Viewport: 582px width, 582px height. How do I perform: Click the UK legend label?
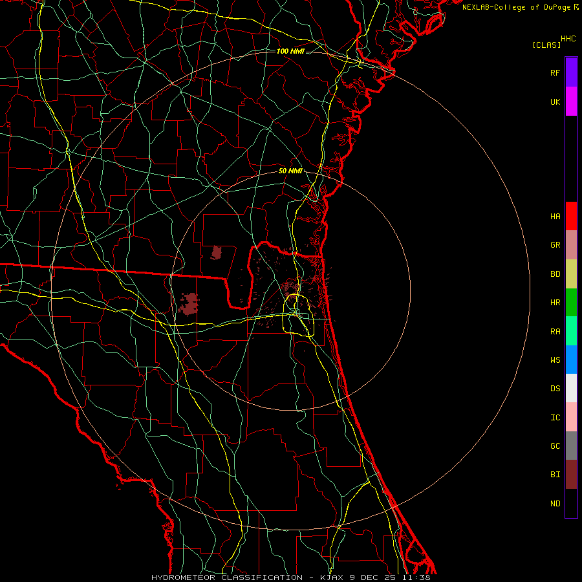click(x=555, y=102)
